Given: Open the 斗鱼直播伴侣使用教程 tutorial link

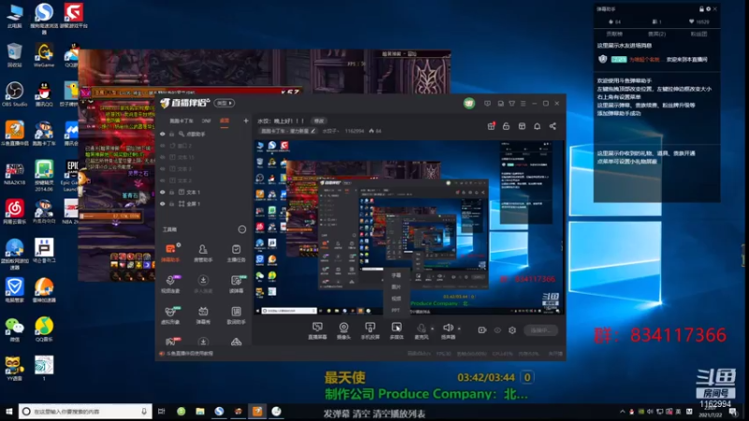Looking at the screenshot, I should (190, 354).
